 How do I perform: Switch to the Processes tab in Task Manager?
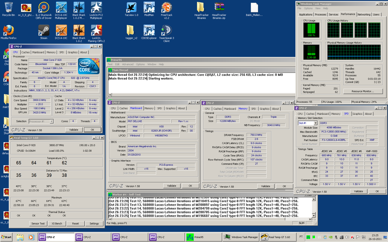[x=321, y=14]
